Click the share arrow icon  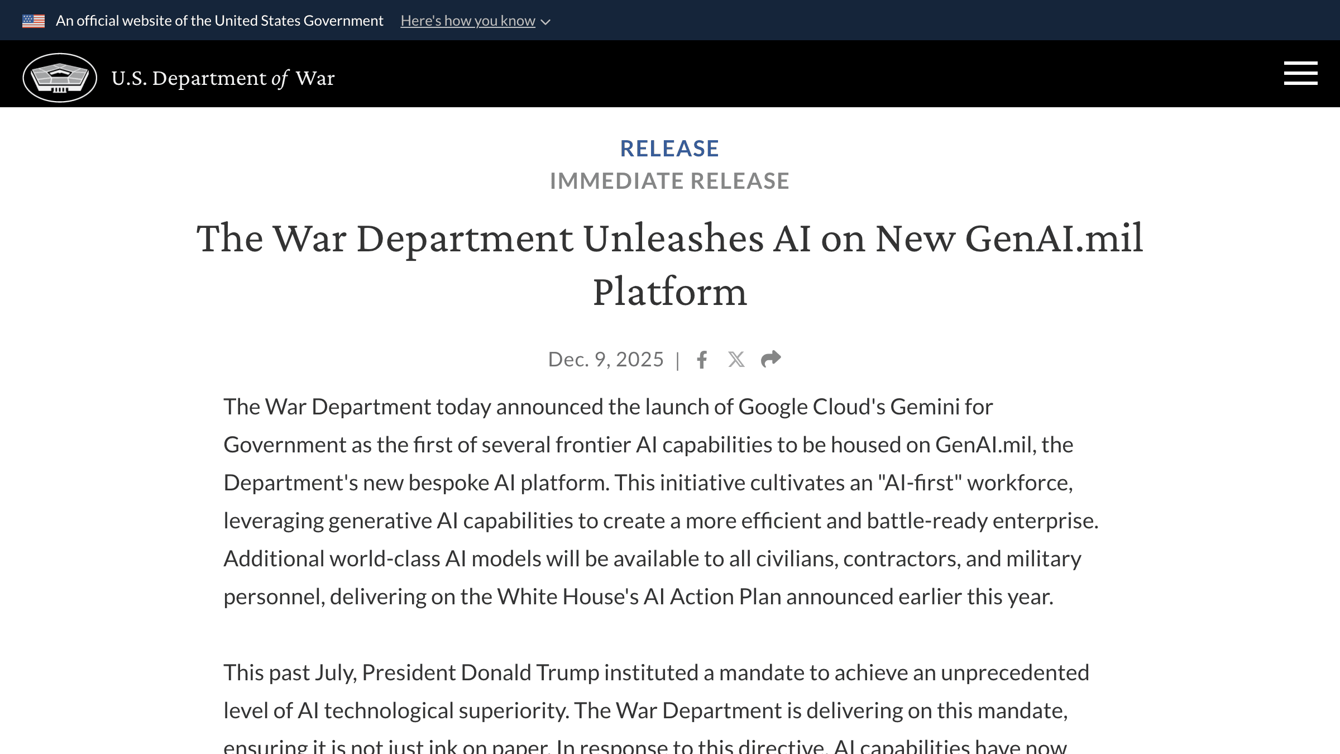point(770,359)
